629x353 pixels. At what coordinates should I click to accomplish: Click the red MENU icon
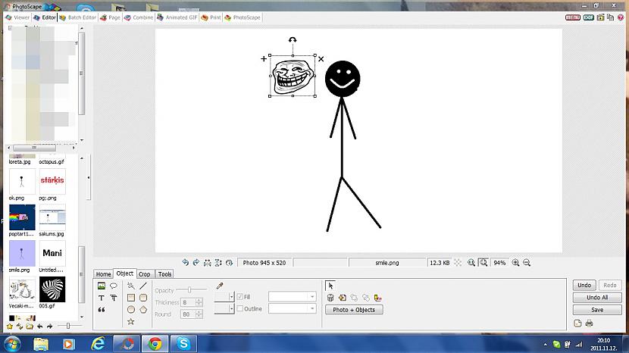[x=572, y=17]
